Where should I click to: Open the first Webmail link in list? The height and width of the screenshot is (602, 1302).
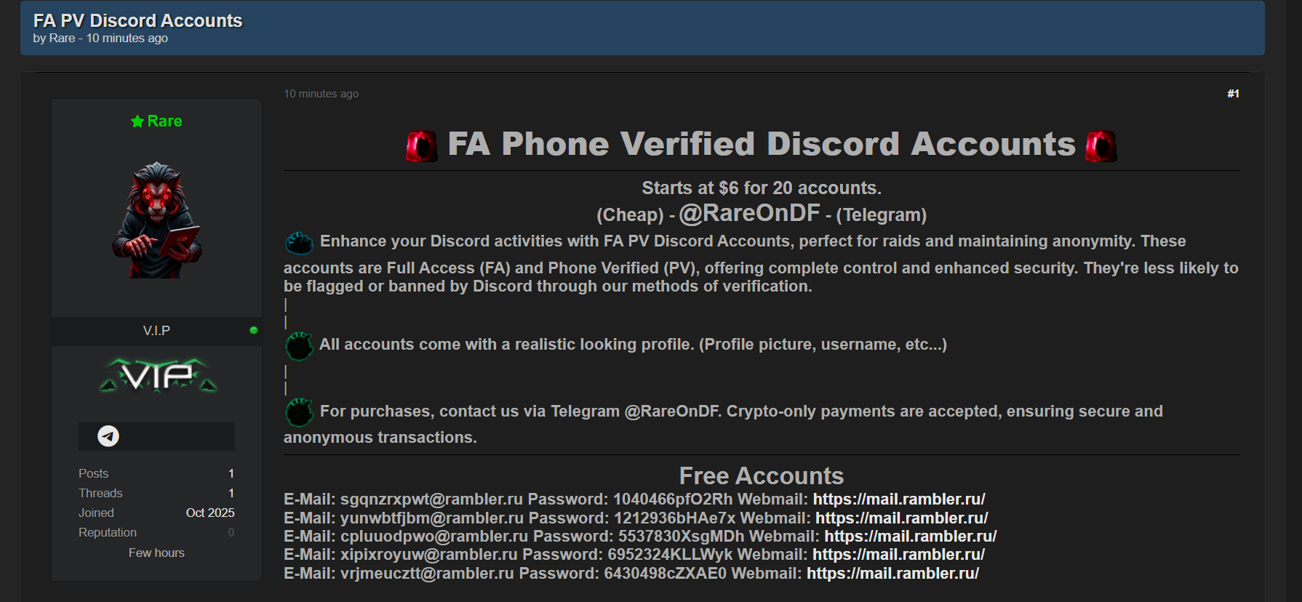point(898,499)
